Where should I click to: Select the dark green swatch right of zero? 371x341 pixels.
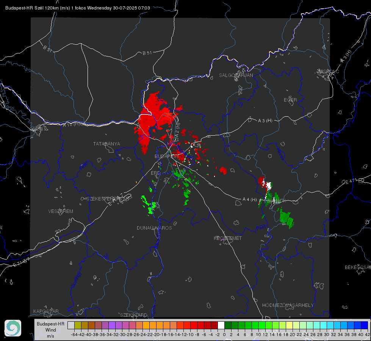tap(228, 325)
